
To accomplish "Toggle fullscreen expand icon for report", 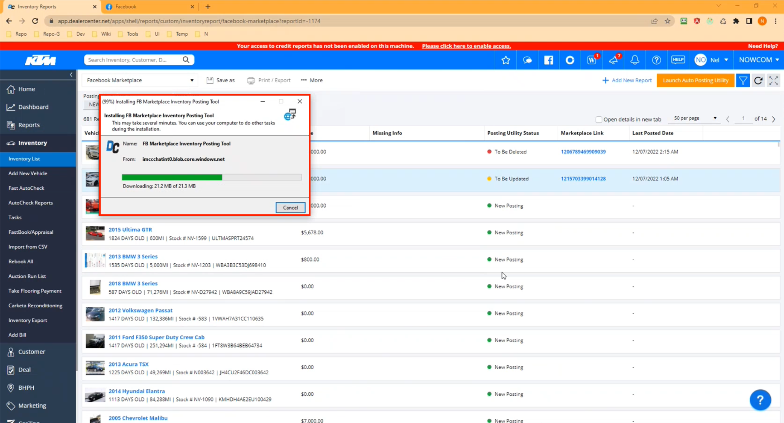I will click(773, 81).
